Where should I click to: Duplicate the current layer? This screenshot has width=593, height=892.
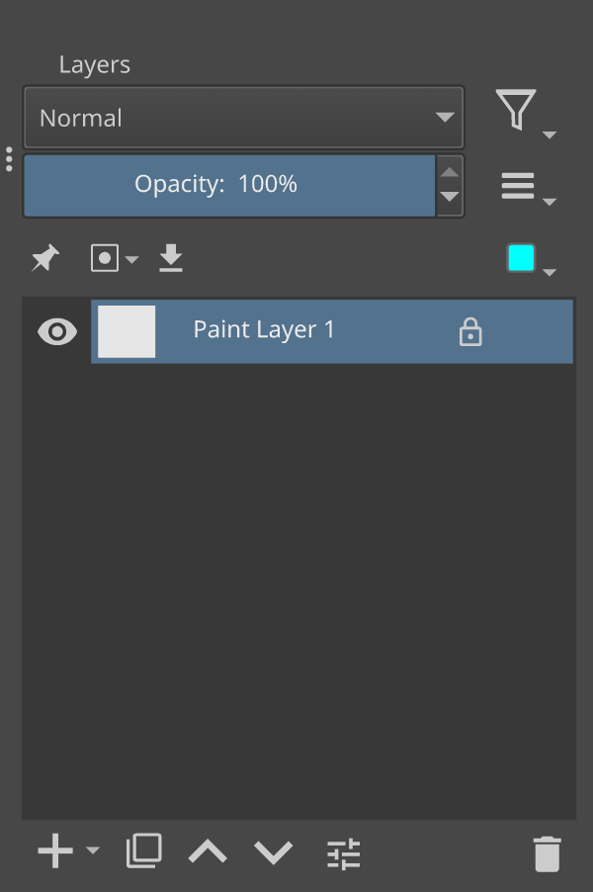point(143,850)
